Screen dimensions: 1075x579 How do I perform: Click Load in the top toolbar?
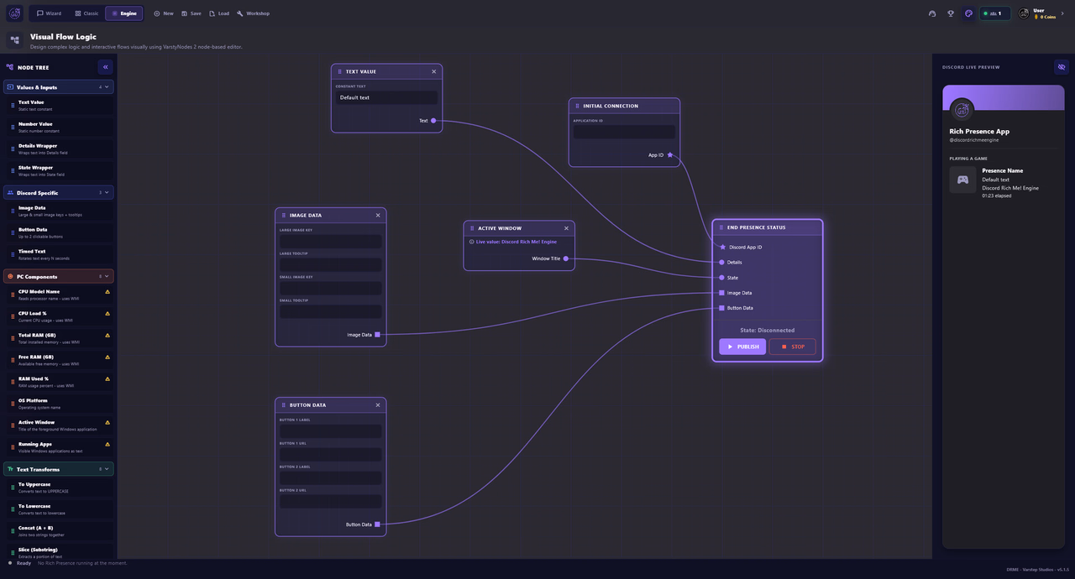coord(219,13)
